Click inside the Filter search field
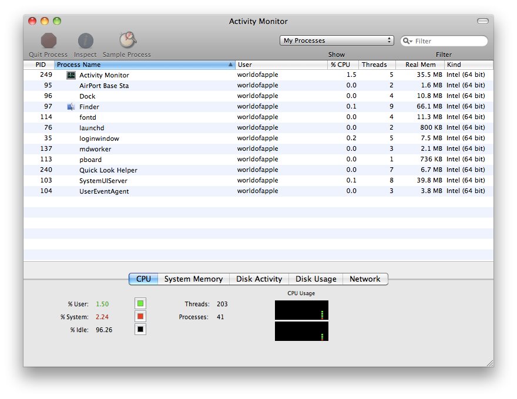Image resolution: width=517 pixels, height=399 pixels. (x=449, y=41)
